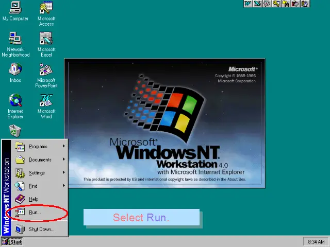330x247 pixels.
Task: Open the Find entry in Start menu
Action: point(39,186)
